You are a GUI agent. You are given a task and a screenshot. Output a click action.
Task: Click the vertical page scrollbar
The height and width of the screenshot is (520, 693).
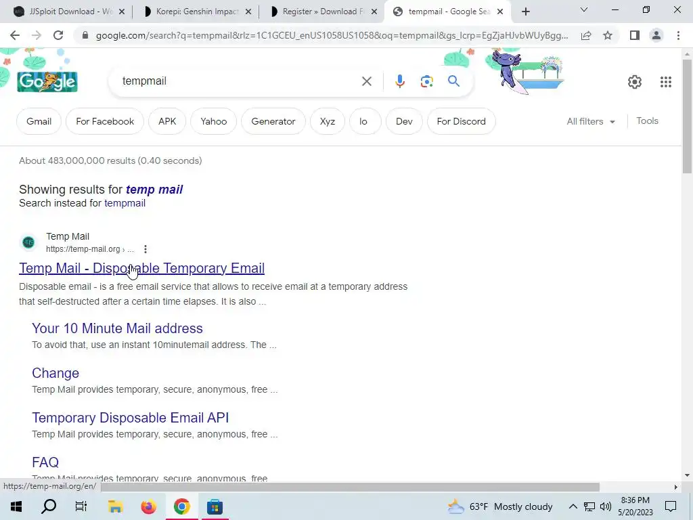[x=687, y=116]
